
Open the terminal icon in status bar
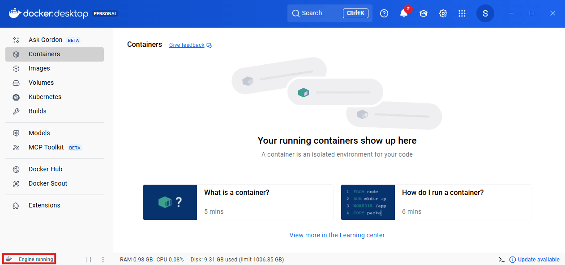click(501, 260)
